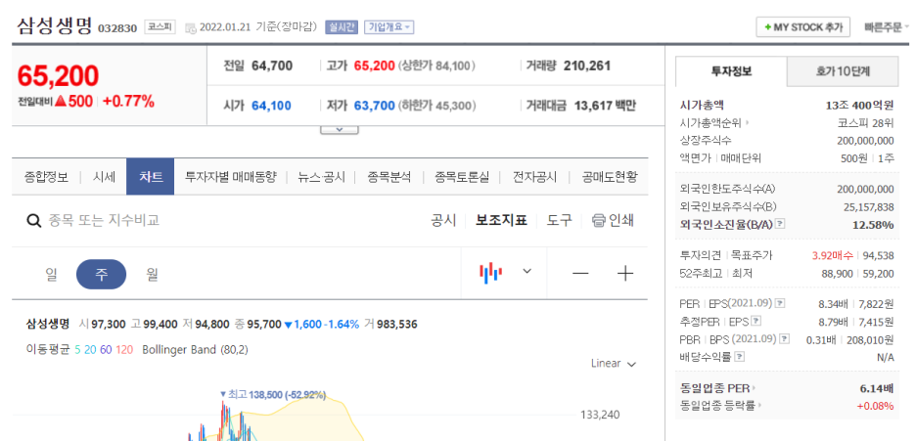Click the 시가 value 64,100
916x441 pixels.
coord(272,106)
